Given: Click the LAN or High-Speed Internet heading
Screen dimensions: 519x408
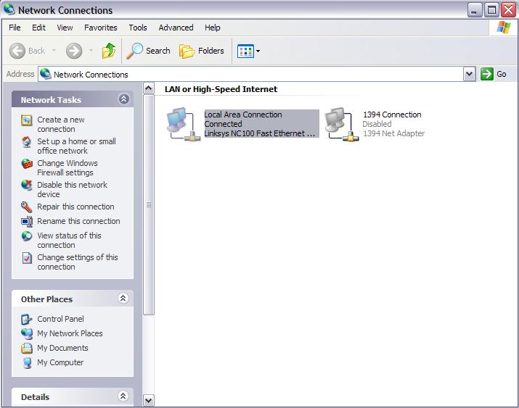Looking at the screenshot, I should [x=221, y=89].
